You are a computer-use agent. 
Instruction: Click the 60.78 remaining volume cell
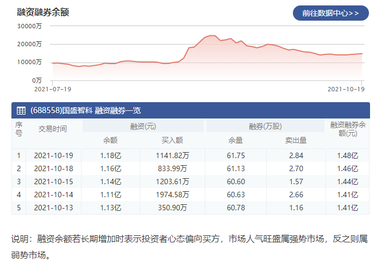click(236, 208)
